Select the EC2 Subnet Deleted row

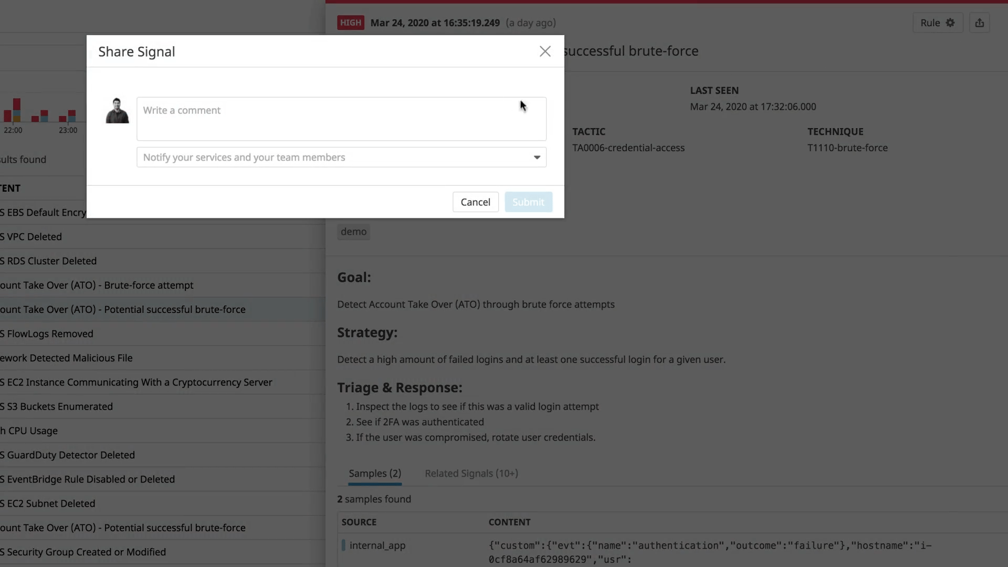[x=163, y=503]
